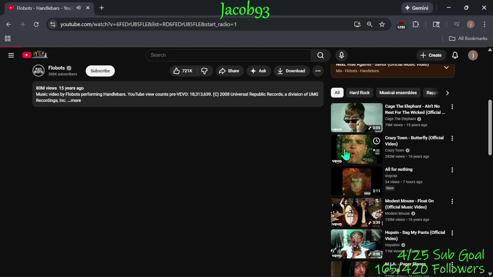Open the Rappi… filter chip
Image resolution: width=493 pixels, height=277 pixels.
(432, 93)
